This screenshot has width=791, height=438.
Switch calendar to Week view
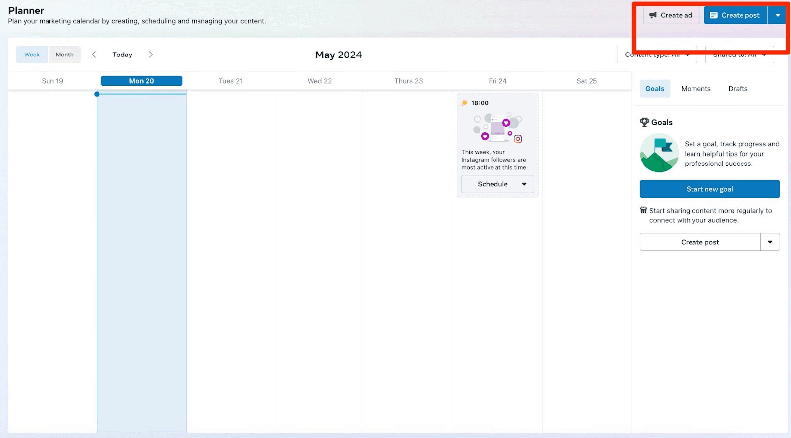[x=32, y=55]
